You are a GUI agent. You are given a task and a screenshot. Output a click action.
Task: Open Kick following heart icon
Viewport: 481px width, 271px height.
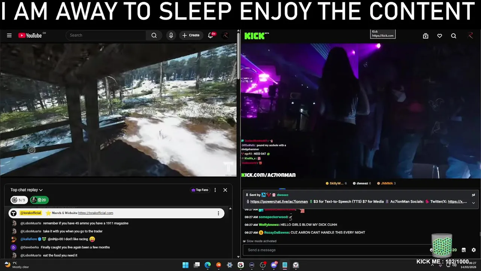point(440,36)
